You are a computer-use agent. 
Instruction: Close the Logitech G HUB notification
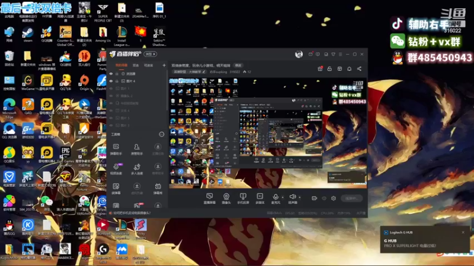tap(463, 232)
